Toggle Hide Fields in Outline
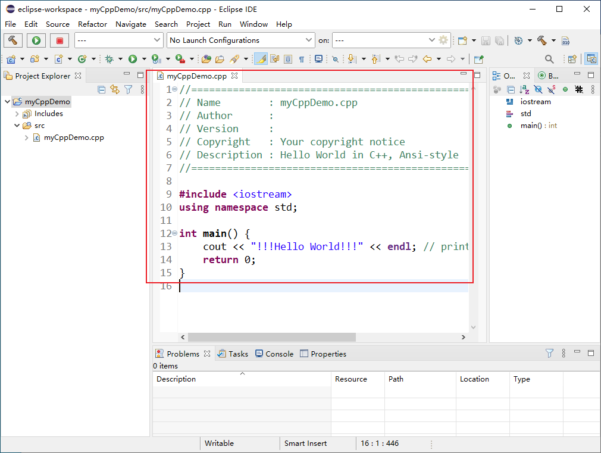The height and width of the screenshot is (453, 601). [x=538, y=90]
